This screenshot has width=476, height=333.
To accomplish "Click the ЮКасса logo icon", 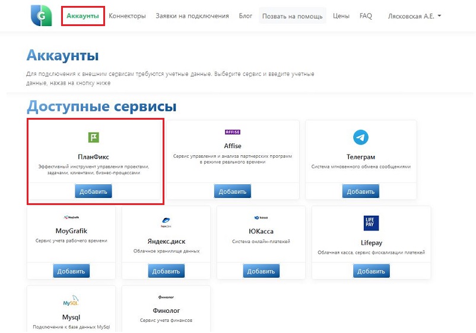I will 261,217.
